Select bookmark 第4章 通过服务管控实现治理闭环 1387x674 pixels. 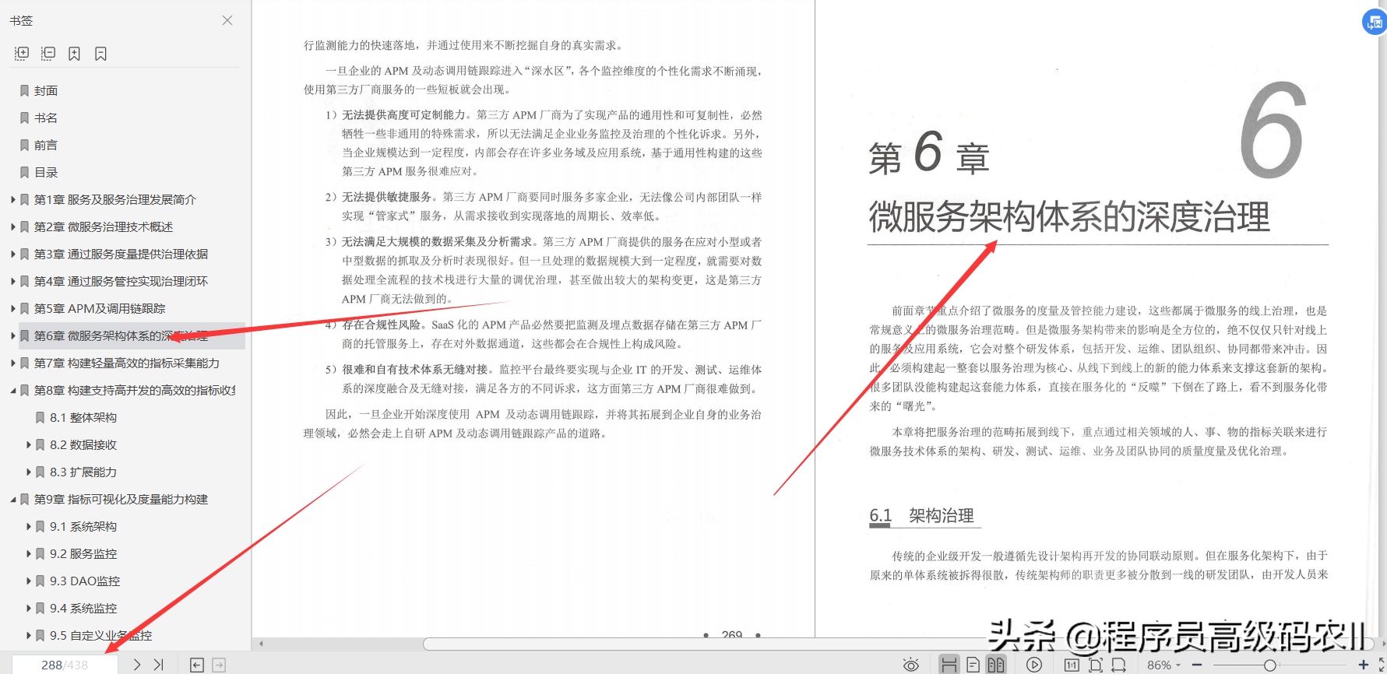click(121, 281)
